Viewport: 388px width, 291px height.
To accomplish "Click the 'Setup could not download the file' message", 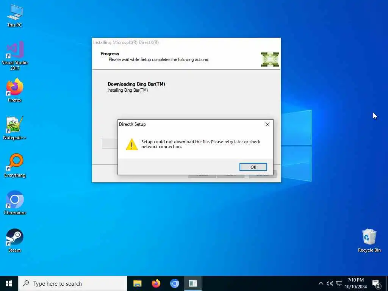I will 201,144.
